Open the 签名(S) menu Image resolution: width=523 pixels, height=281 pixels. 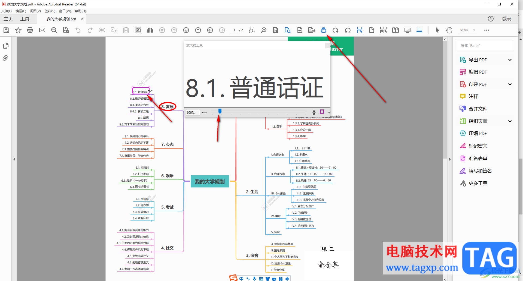coord(50,11)
